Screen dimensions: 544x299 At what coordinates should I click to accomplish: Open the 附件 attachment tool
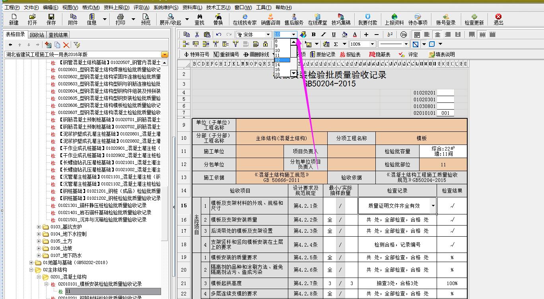tap(73, 19)
